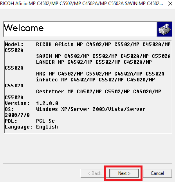Click the PDL: PCL 5c line
This screenshot has height=182, width=175.
pyautogui.click(x=30, y=121)
